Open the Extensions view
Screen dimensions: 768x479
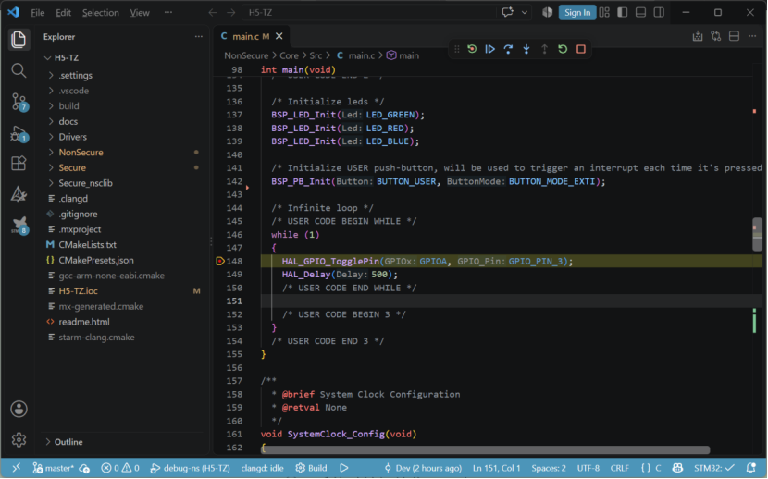(19, 163)
